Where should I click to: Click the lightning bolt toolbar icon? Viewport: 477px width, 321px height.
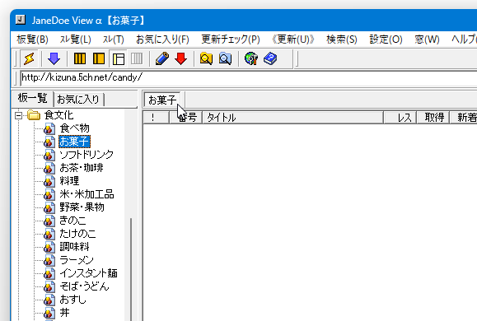click(29, 58)
